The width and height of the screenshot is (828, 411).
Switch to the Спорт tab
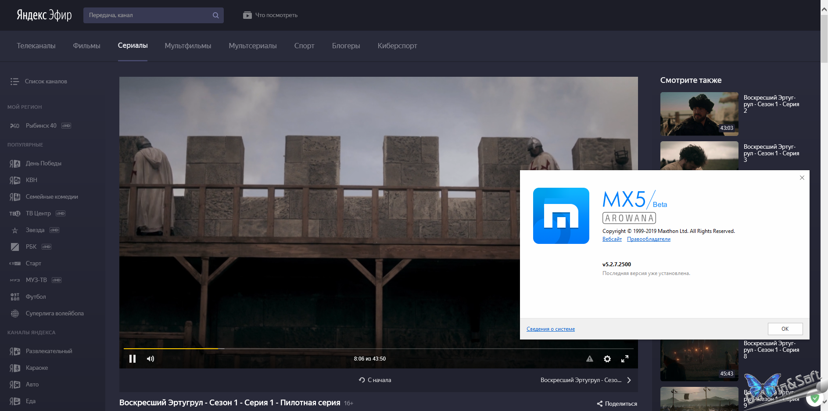tap(304, 46)
